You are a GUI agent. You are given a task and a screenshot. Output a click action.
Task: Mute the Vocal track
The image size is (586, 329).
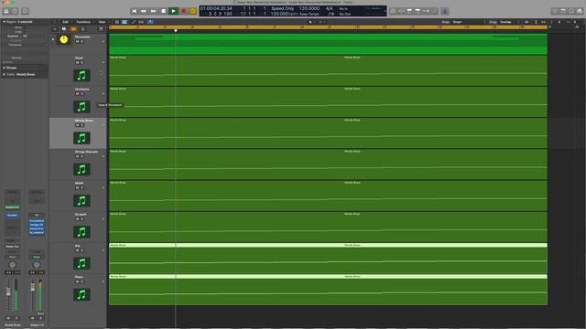(x=77, y=63)
